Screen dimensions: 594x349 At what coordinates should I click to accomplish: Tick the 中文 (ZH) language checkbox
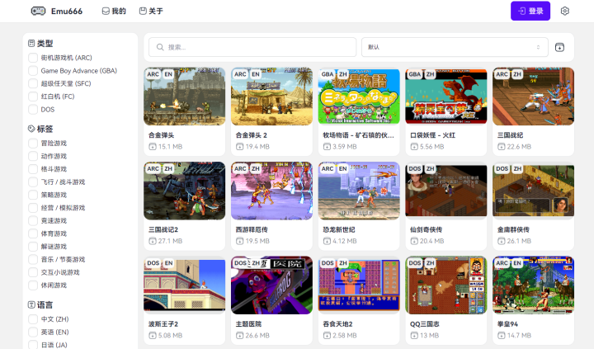(x=33, y=318)
